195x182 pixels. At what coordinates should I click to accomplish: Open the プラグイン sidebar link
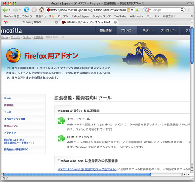[10, 133]
